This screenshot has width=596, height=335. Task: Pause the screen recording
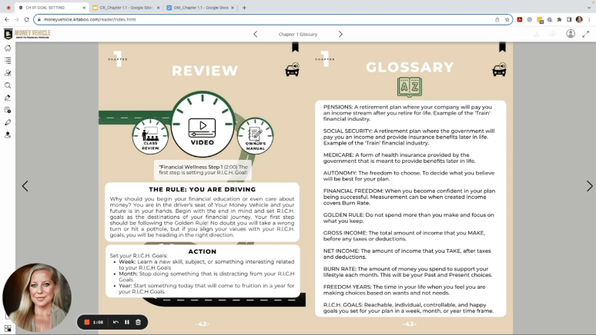[127, 322]
